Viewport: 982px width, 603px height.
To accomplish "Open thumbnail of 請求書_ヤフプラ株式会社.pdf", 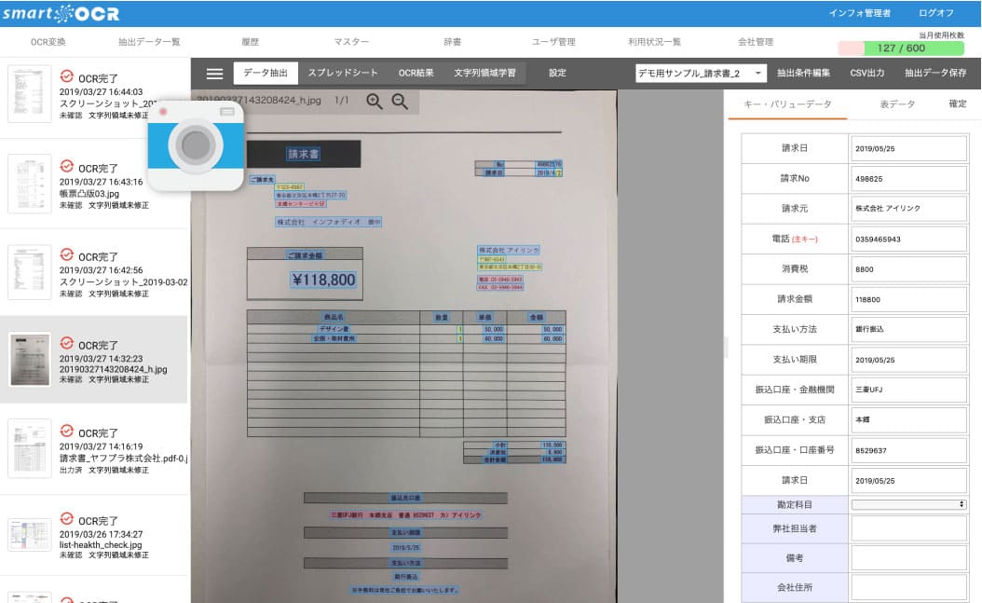I will click(x=30, y=448).
